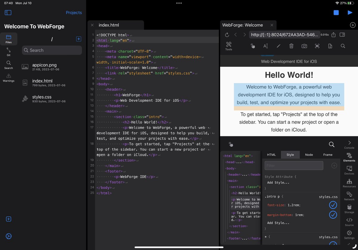Stop the running preview server

336,13
